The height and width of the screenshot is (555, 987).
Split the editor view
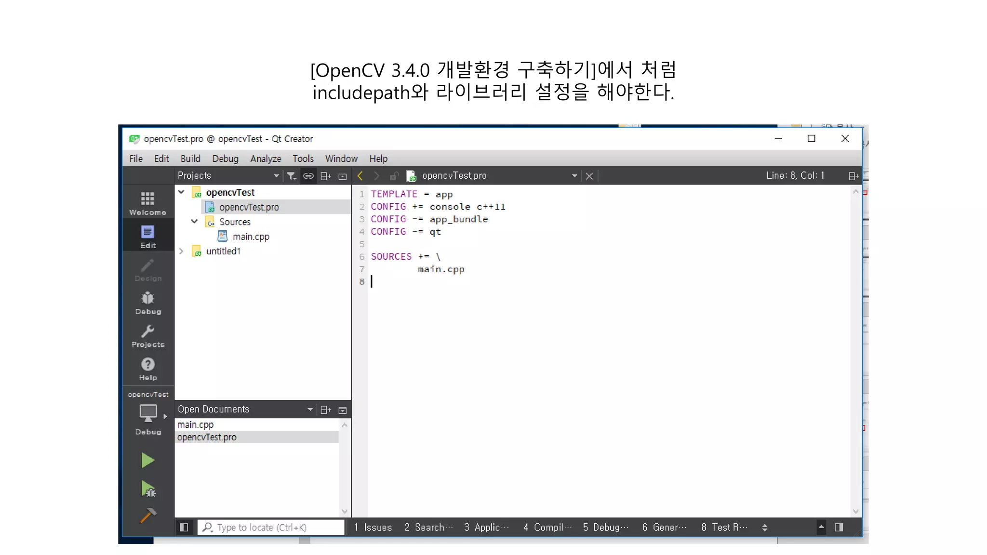854,176
